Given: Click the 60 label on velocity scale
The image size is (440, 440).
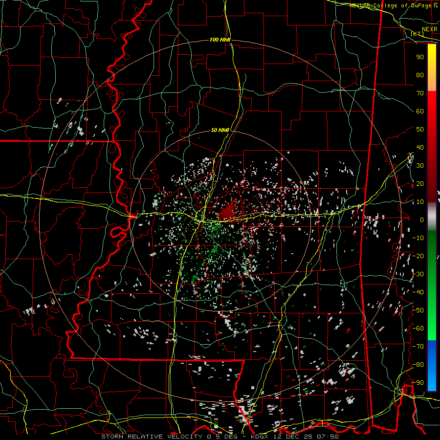Looking at the screenshot, I should click(x=420, y=111).
